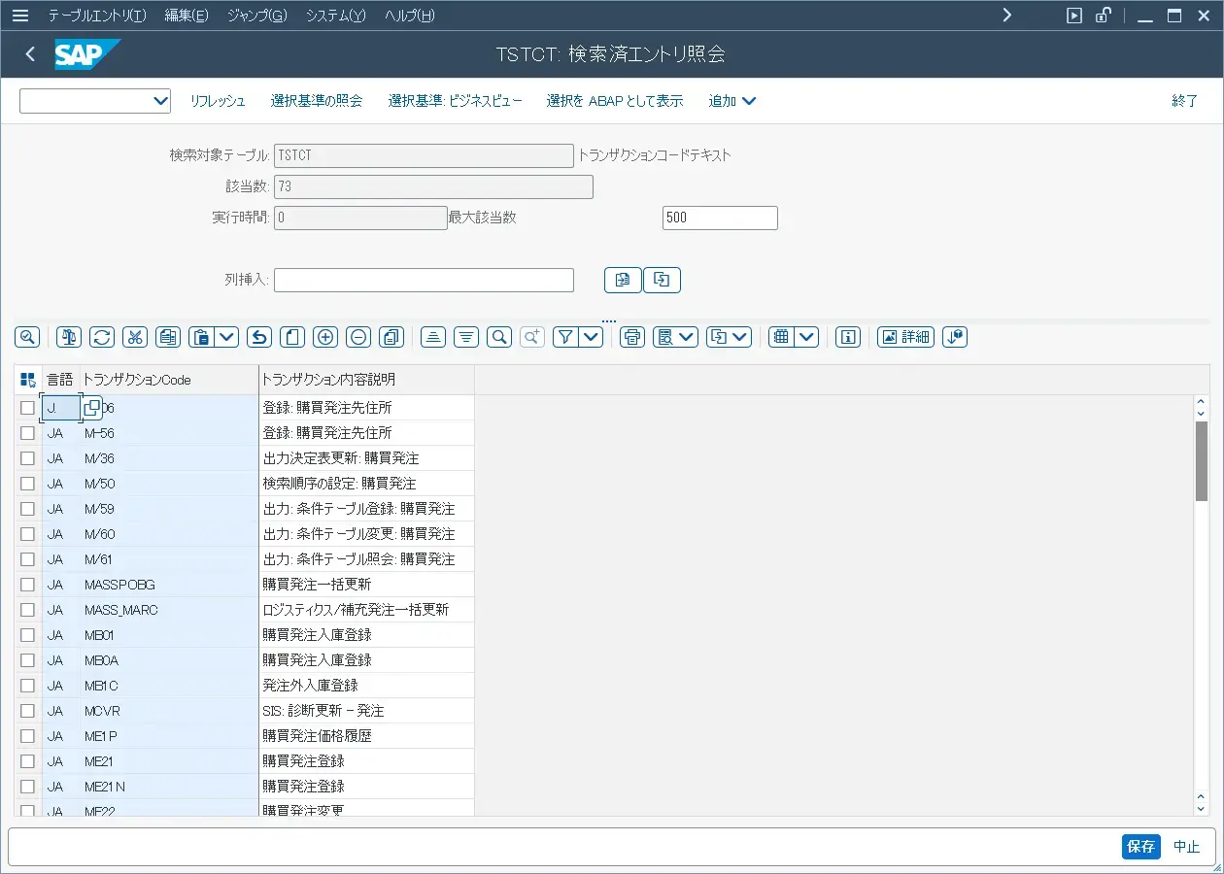This screenshot has height=874, width=1224.
Task: Check the row checkbox for M/50
Action: 27,484
